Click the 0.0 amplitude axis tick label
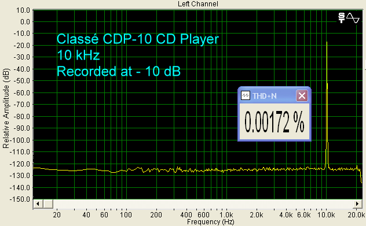The width and height of the screenshot is (366, 226). [25, 22]
